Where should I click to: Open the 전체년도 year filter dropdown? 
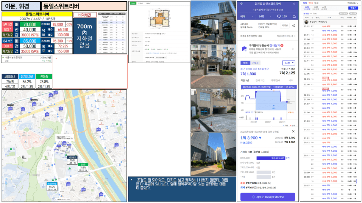[x=352, y=3]
